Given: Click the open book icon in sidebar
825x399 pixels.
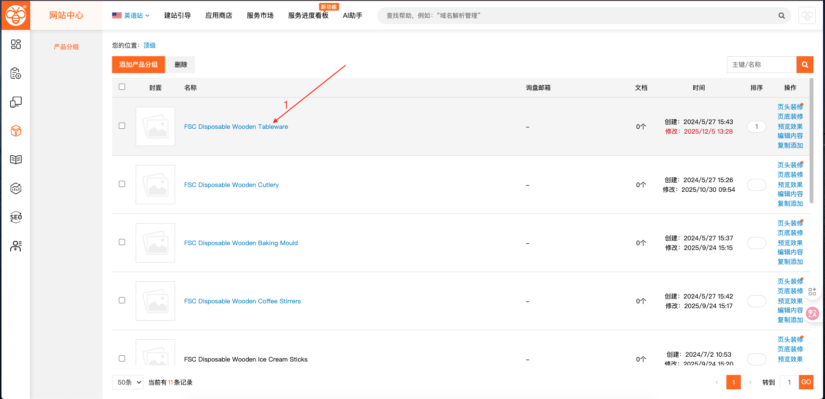Looking at the screenshot, I should [x=16, y=160].
